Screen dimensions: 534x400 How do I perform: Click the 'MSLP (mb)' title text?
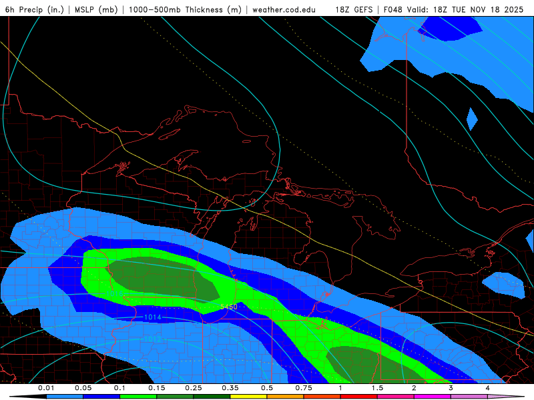pyautogui.click(x=96, y=9)
